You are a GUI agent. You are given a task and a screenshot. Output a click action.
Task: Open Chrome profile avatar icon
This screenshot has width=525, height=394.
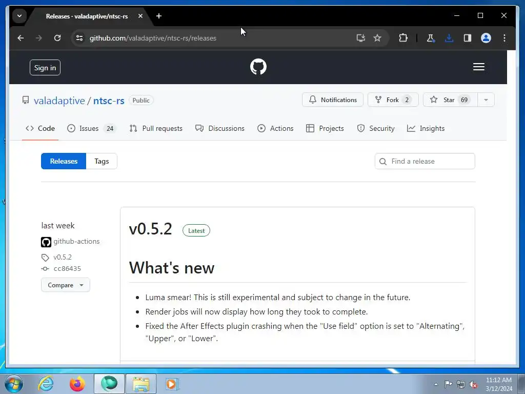coord(486,38)
